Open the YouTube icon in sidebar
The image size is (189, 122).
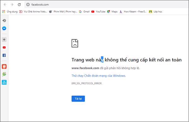click(4, 48)
